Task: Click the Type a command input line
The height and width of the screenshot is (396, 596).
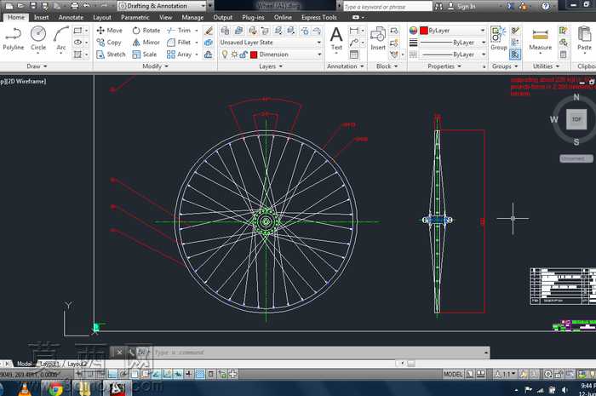Action: click(319, 353)
